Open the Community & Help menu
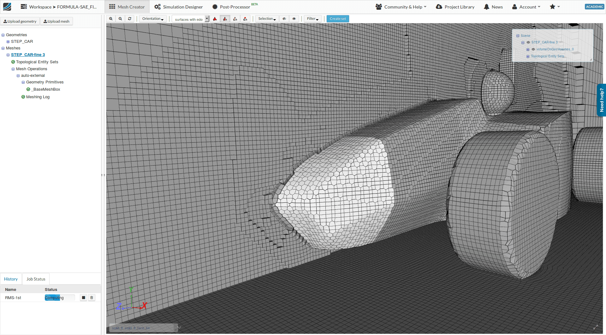Image resolution: width=606 pixels, height=335 pixels. tap(401, 7)
